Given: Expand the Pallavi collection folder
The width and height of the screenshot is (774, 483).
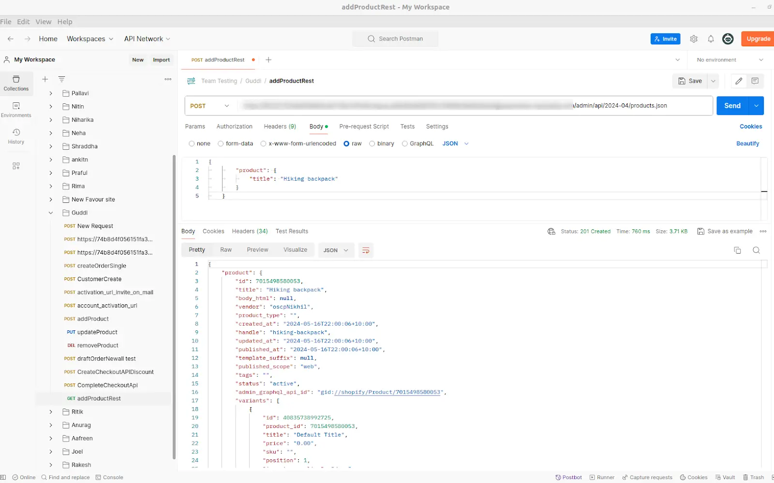Looking at the screenshot, I should (x=51, y=93).
